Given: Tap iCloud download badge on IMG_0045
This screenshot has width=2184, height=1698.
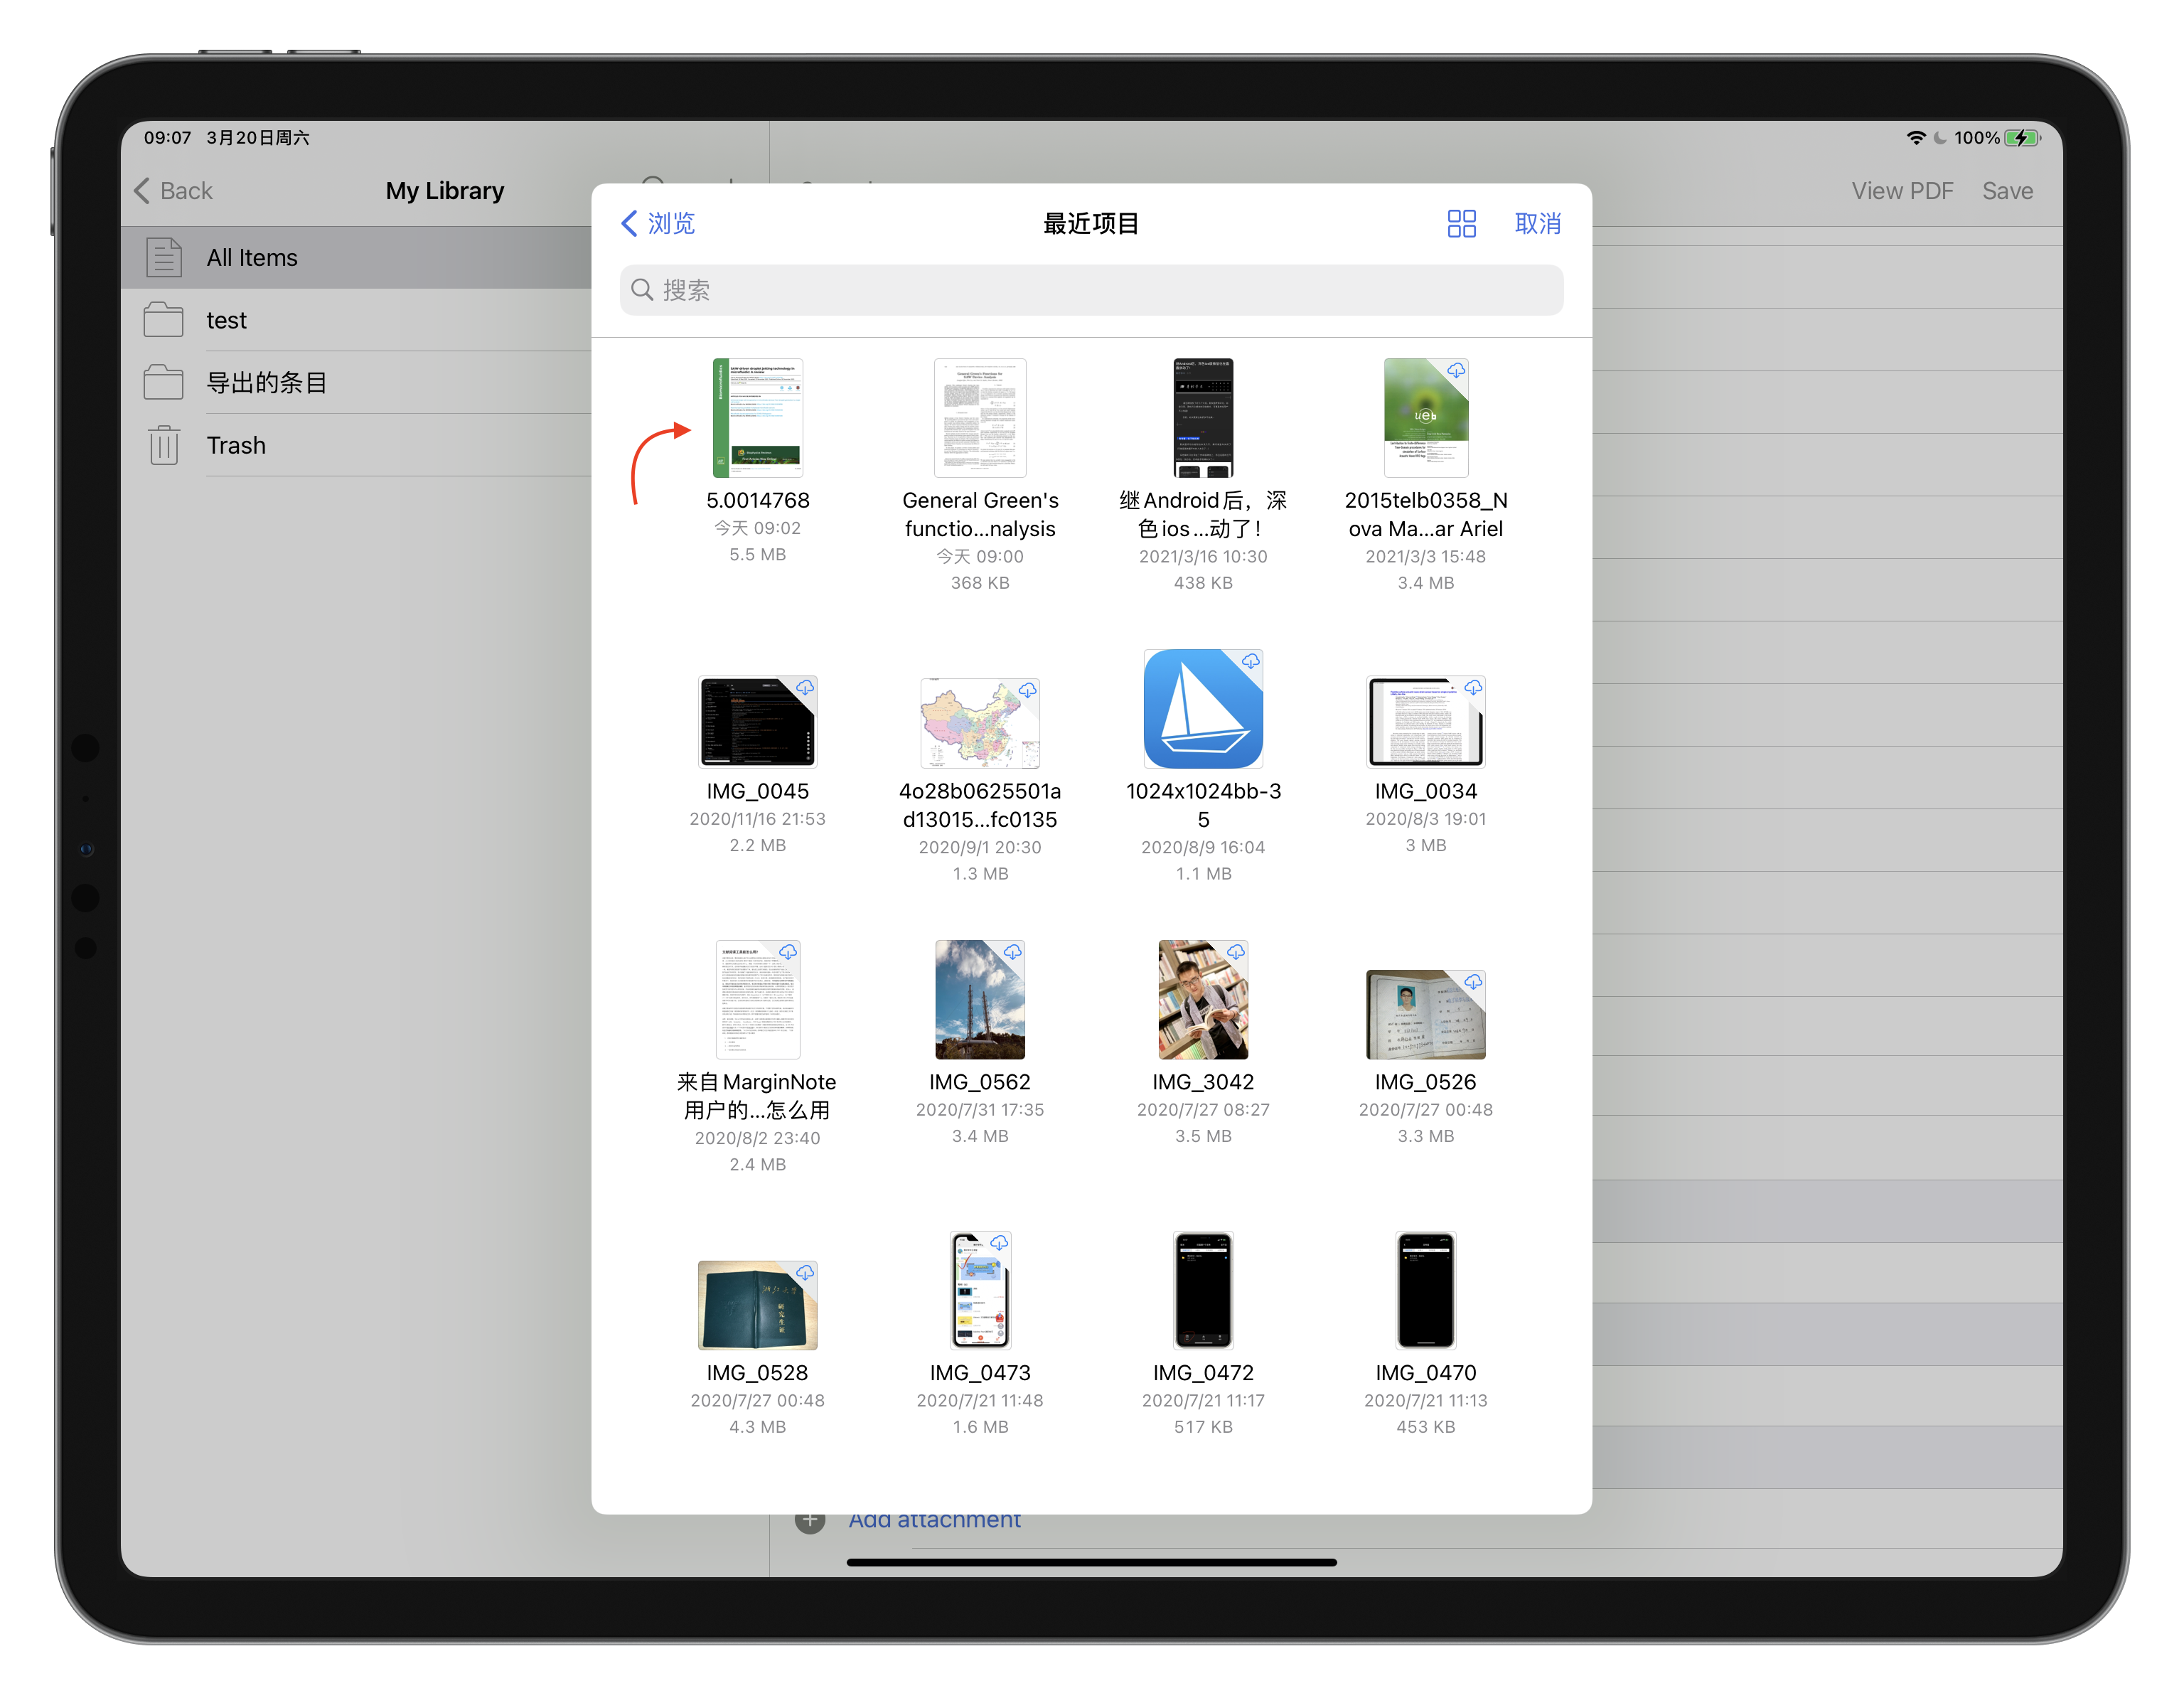Looking at the screenshot, I should coord(805,688).
